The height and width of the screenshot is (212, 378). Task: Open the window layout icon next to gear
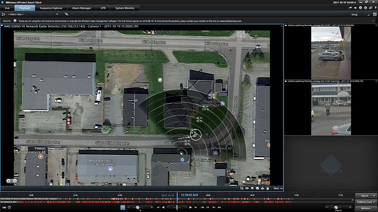[x=370, y=8]
